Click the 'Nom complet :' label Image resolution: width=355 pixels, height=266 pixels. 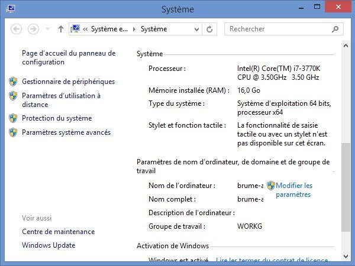(x=172, y=199)
